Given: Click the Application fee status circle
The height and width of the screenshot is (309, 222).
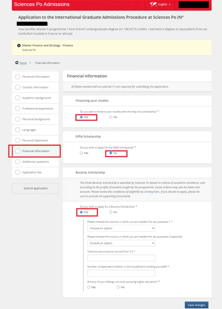Looking at the screenshot, I should pos(17,172).
